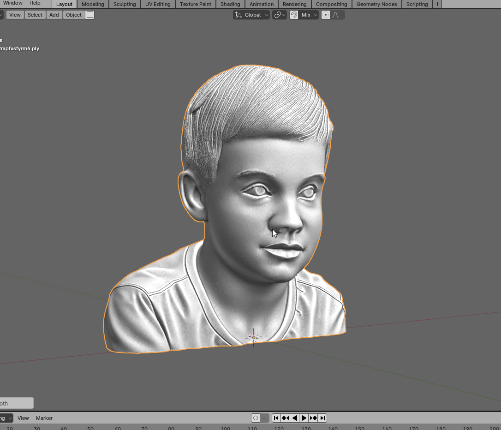Jump to previous keyframe
Viewport: 501px width, 430px height.
[x=285, y=418]
